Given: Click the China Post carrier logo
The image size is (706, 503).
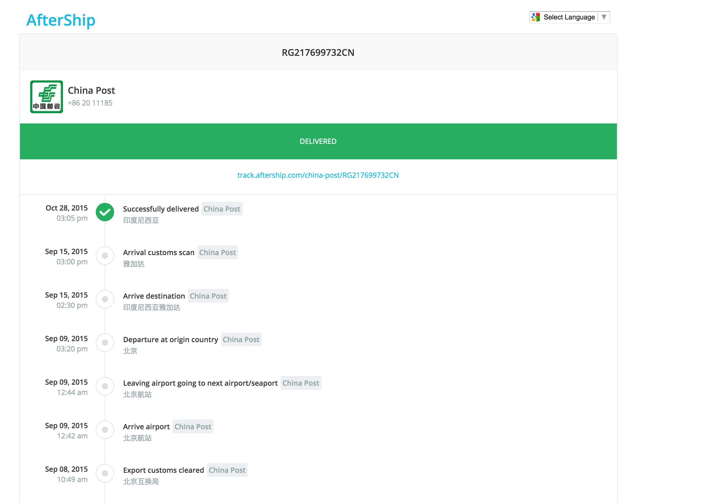Looking at the screenshot, I should [46, 97].
